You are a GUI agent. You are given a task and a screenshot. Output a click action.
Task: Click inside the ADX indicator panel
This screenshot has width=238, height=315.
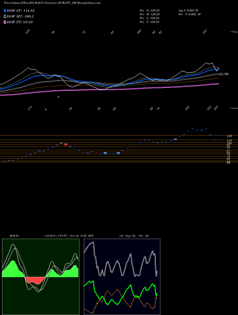[122, 277]
